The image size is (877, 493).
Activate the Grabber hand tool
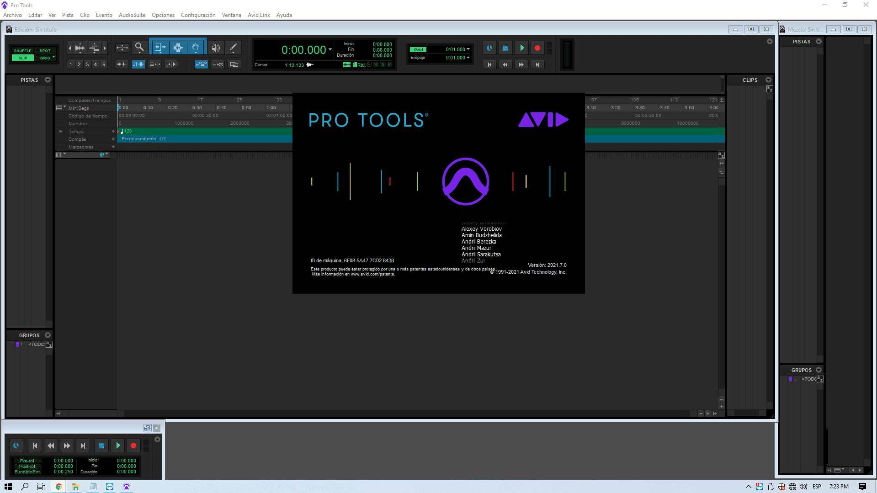pyautogui.click(x=196, y=47)
